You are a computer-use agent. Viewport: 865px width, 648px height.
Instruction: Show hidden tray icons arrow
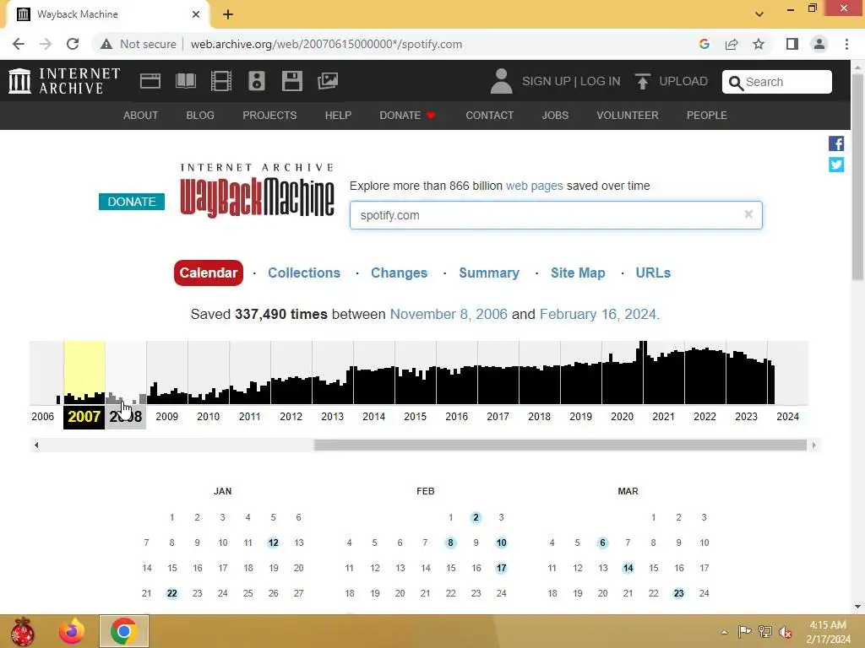click(x=724, y=632)
